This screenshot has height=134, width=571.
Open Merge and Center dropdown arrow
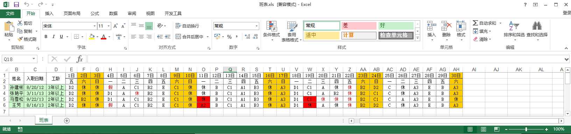207,37
